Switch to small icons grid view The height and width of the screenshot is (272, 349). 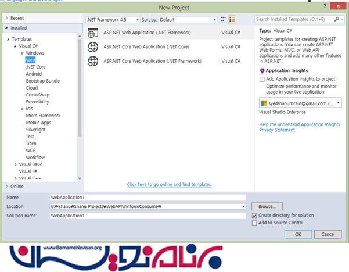(x=223, y=19)
